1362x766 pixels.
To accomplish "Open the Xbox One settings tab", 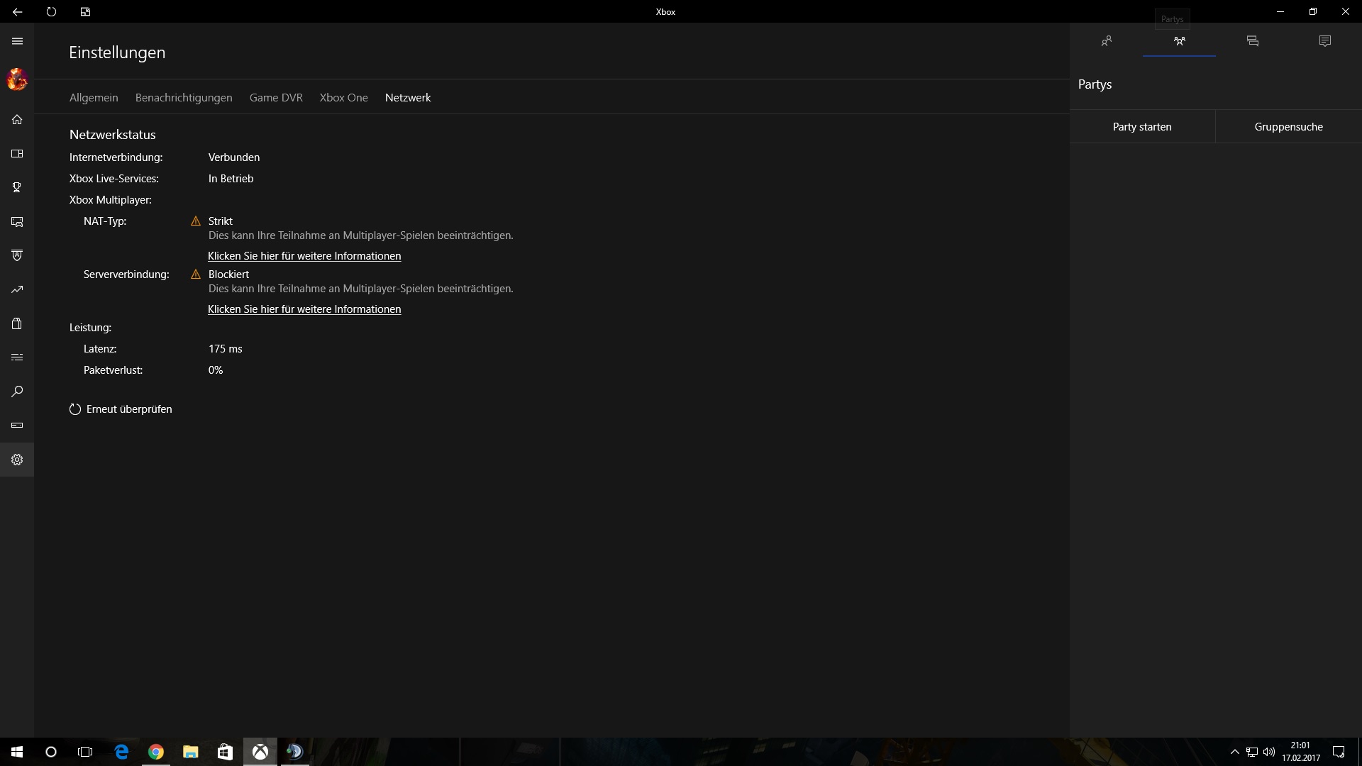I will click(343, 98).
